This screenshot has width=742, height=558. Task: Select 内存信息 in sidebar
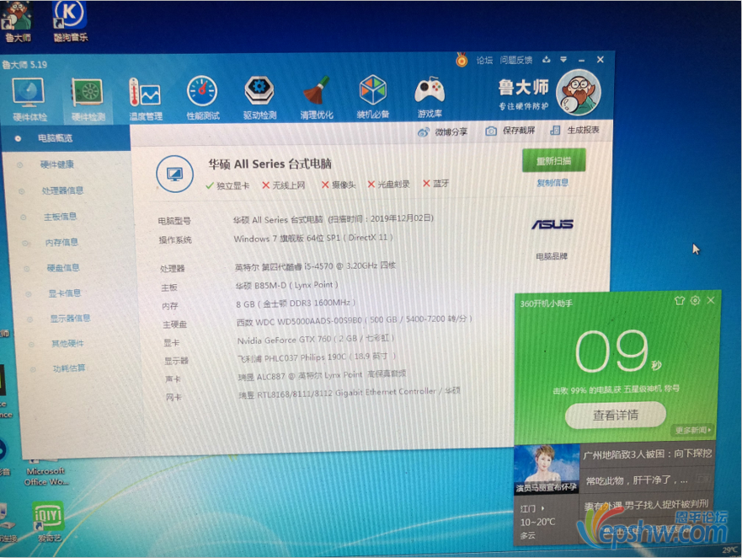click(61, 242)
